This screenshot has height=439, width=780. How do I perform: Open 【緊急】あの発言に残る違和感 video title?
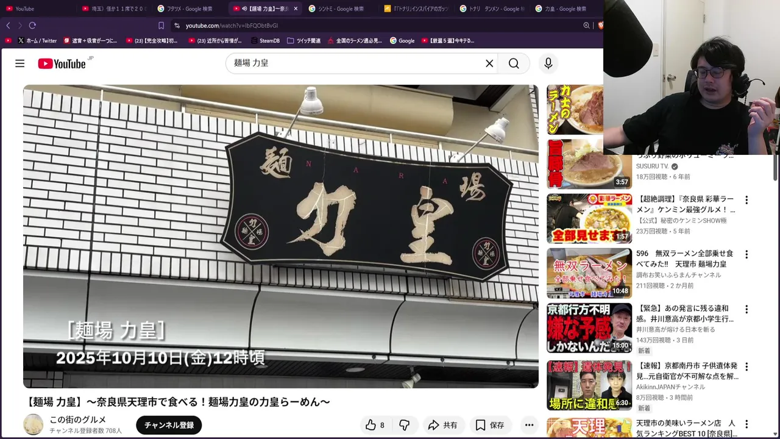tap(685, 313)
